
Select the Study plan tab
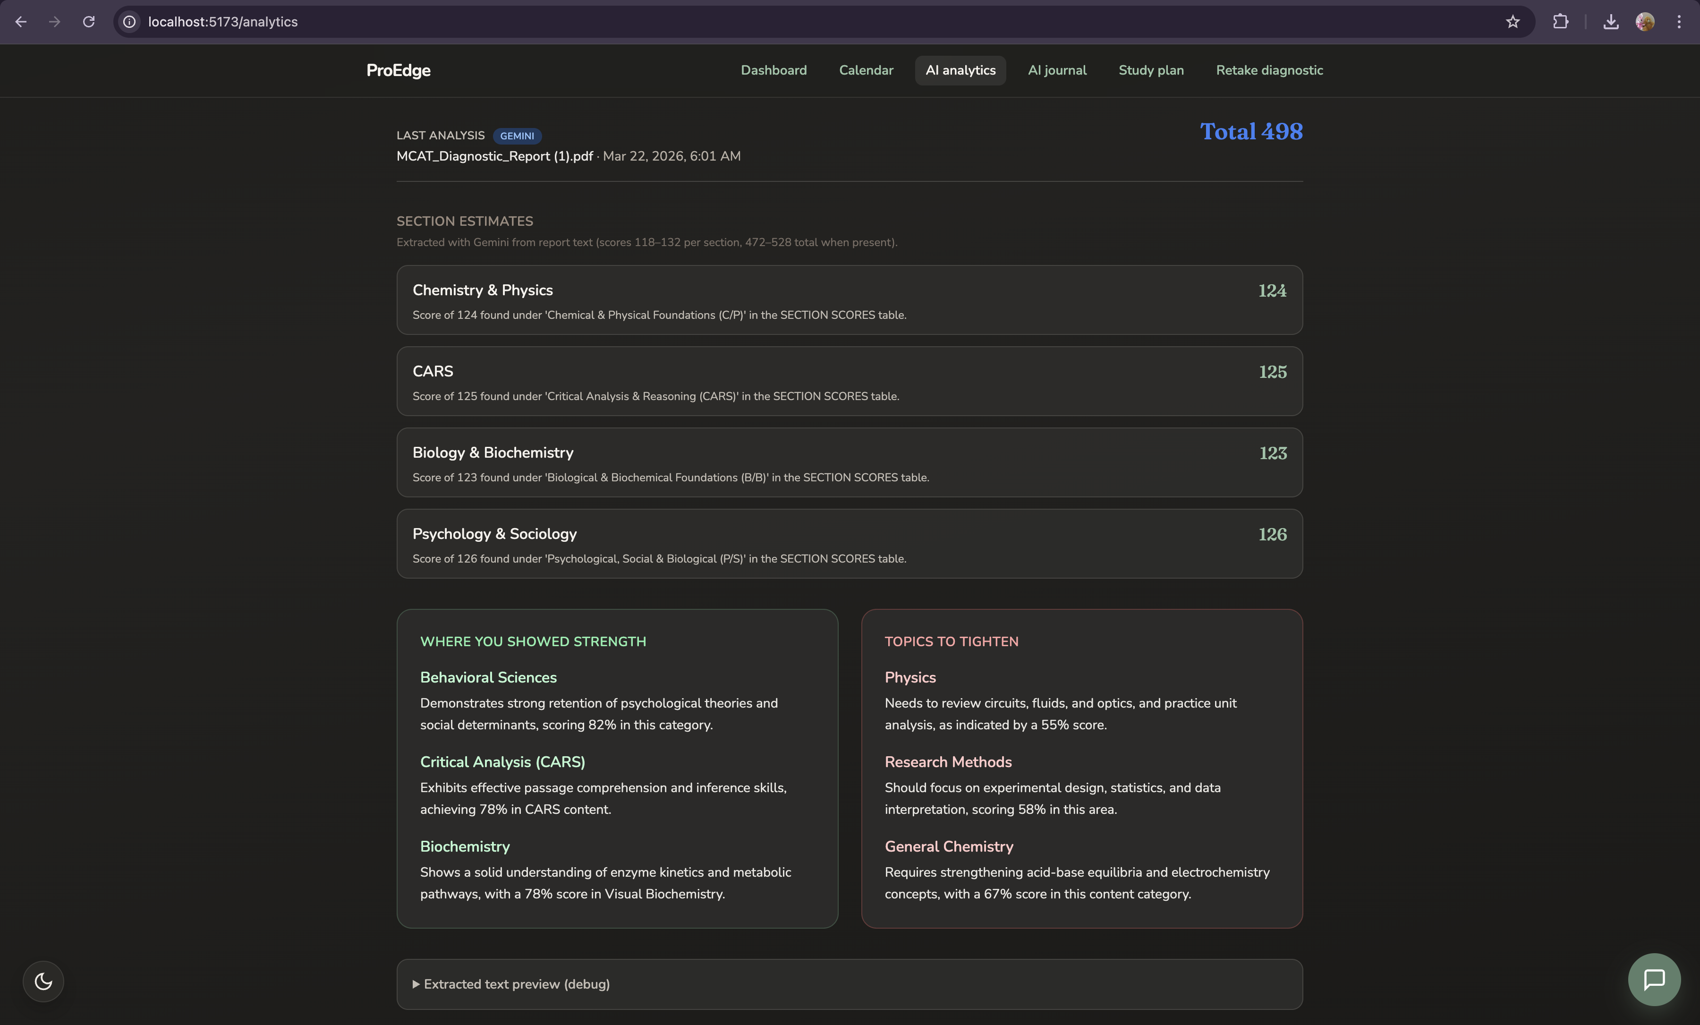(x=1151, y=70)
